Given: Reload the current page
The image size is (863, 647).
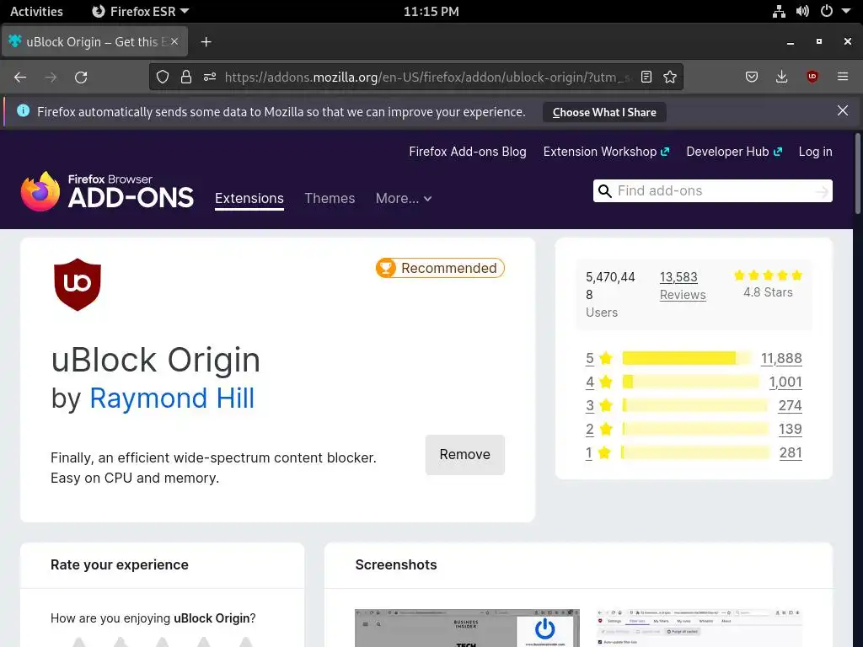Looking at the screenshot, I should tap(81, 77).
